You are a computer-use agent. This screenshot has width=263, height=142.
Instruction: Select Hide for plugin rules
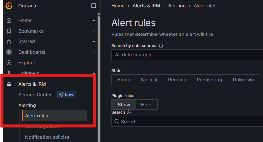pos(146,105)
